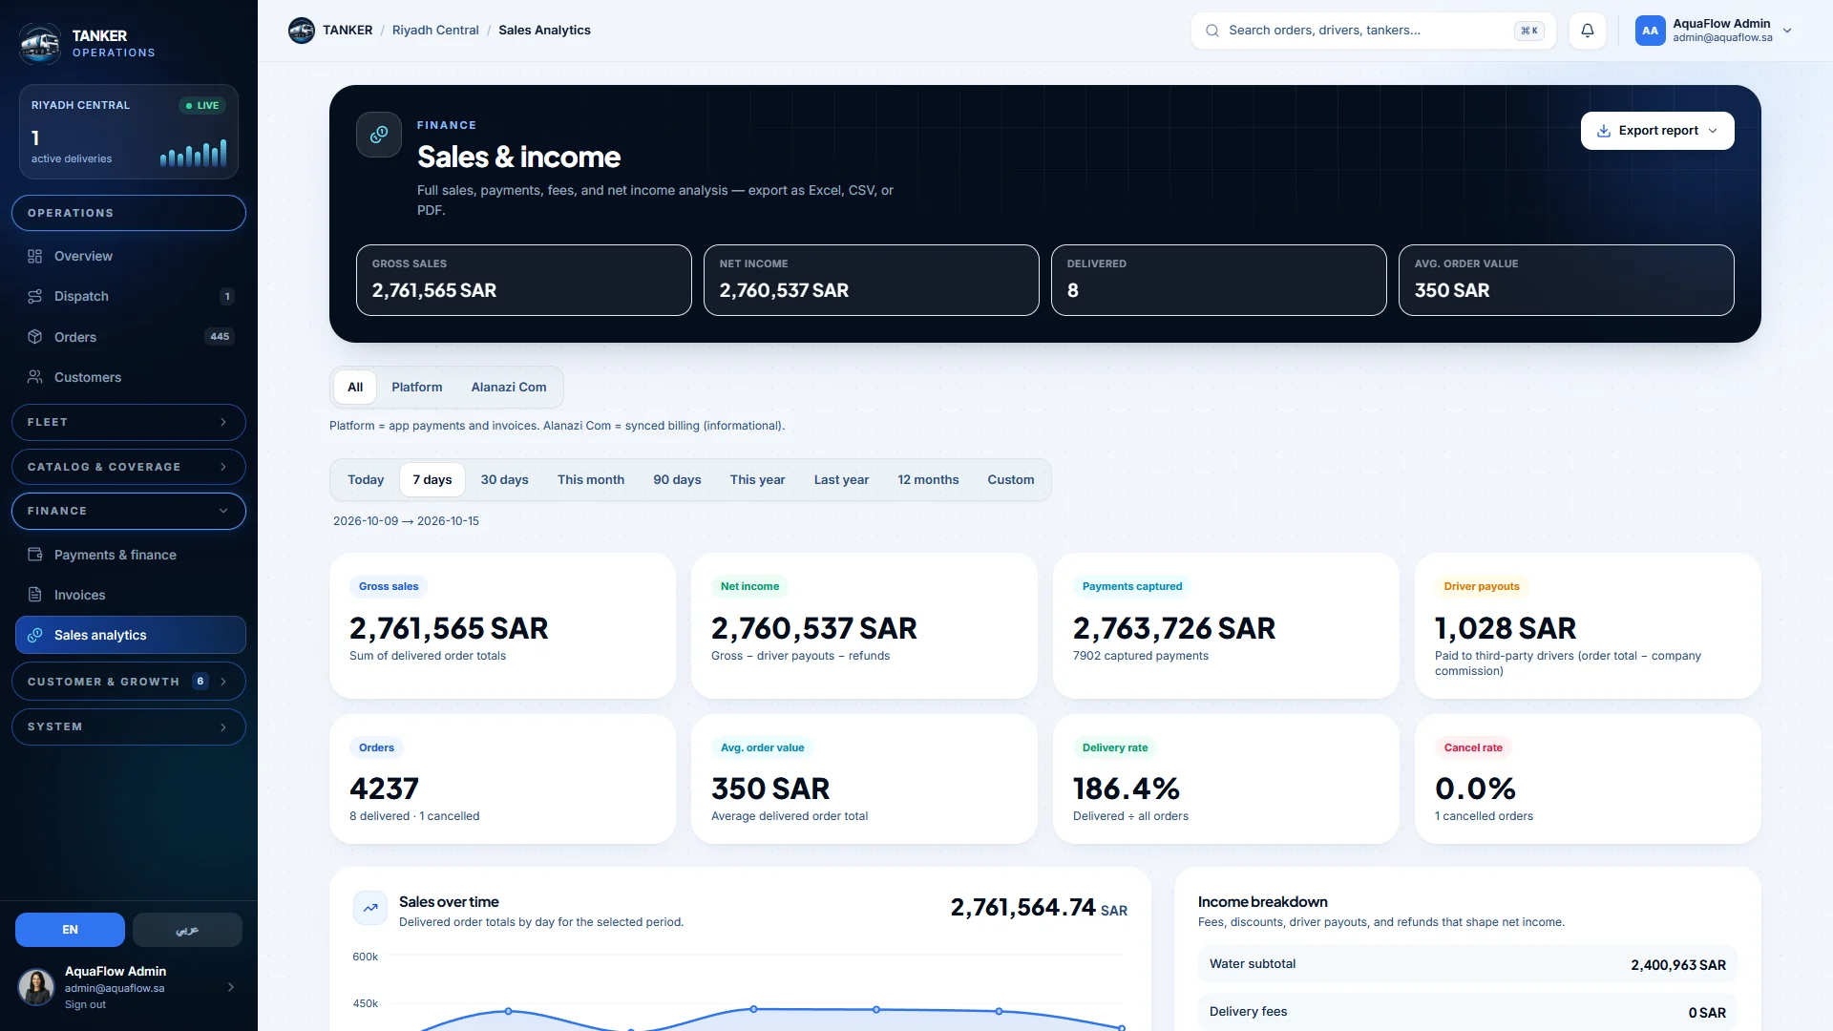This screenshot has width=1833, height=1031.
Task: Click the Overview grid icon
Action: [35, 256]
